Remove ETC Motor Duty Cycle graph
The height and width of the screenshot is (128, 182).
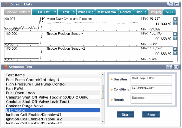tap(175, 19)
